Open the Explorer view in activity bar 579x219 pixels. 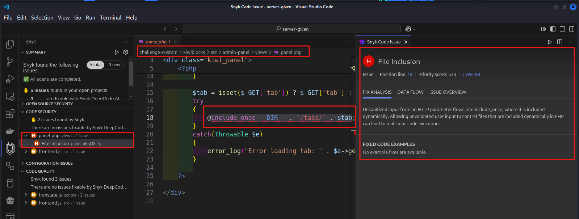pos(10,44)
